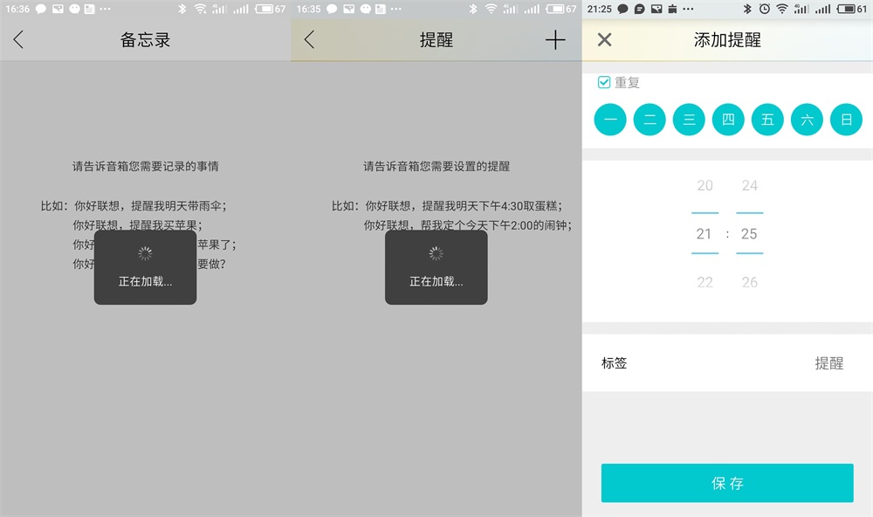873x517 pixels.
Task: Select Sunday by tapping the 日 circle
Action: [x=846, y=119]
